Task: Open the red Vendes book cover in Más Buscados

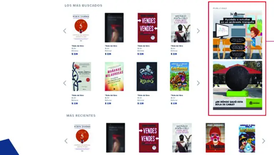Action: 147,27
